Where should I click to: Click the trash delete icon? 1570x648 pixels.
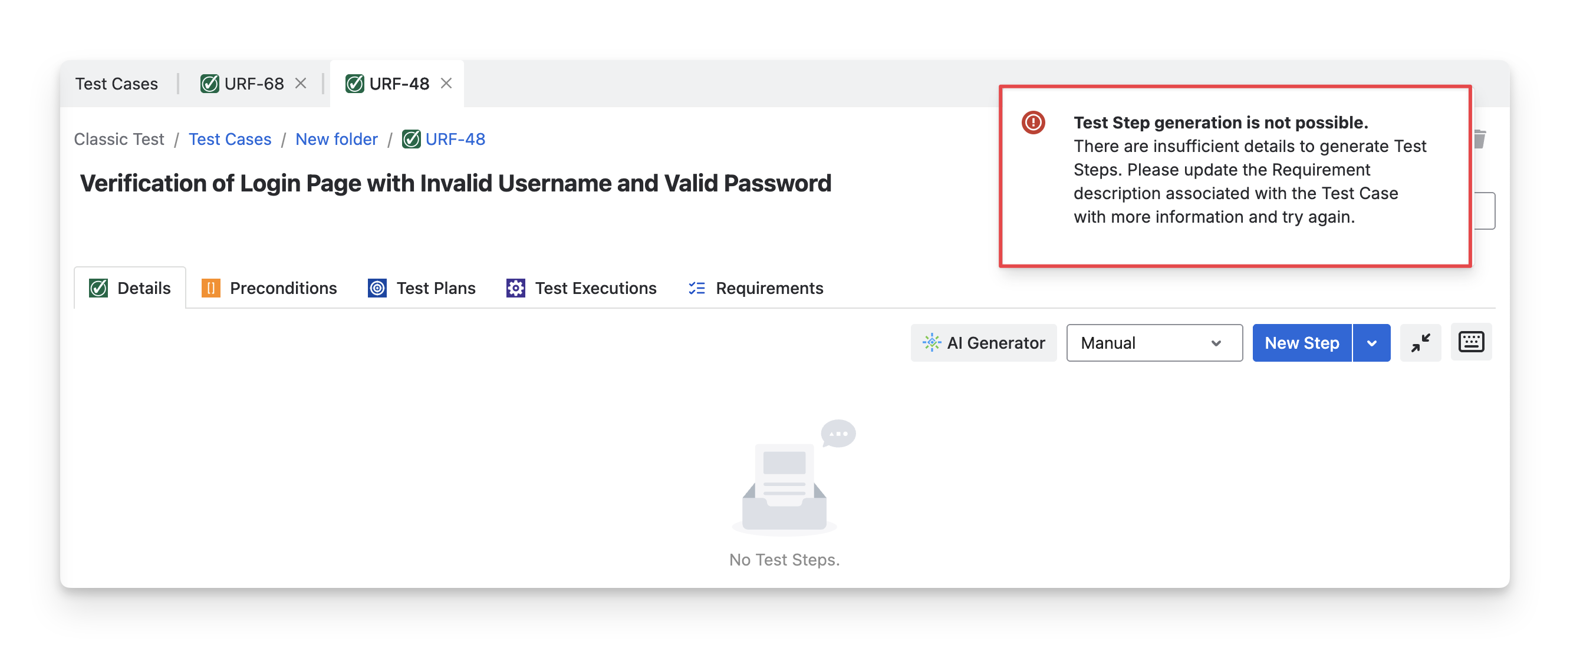pyautogui.click(x=1480, y=140)
